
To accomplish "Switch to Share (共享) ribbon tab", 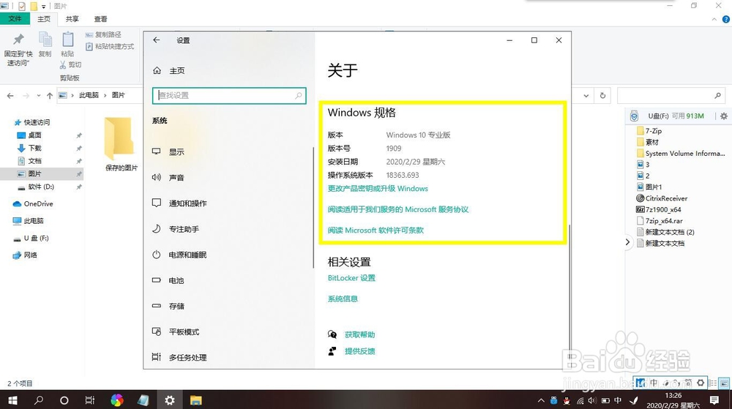I will [72, 19].
